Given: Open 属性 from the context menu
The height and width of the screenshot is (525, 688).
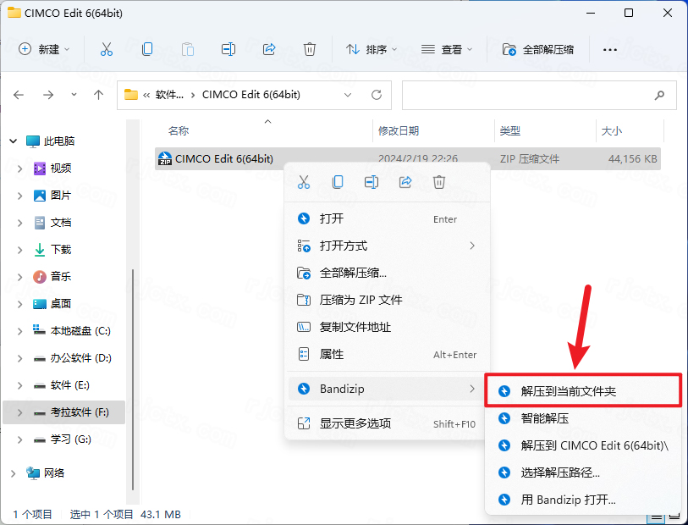Looking at the screenshot, I should click(x=387, y=354).
